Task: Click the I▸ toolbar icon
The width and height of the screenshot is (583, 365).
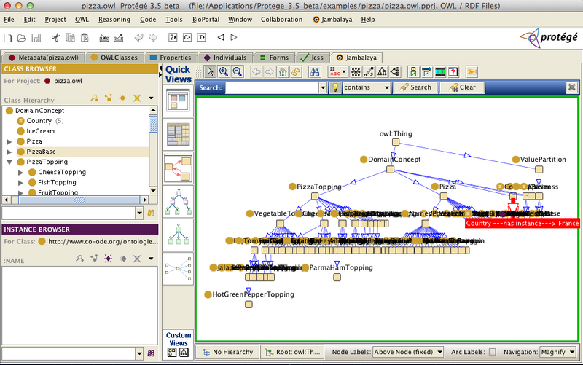Action: (x=201, y=37)
